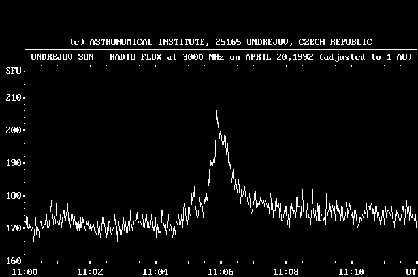Click the SFU unit label
Viewport: 418px width, 277px height.
pos(13,70)
